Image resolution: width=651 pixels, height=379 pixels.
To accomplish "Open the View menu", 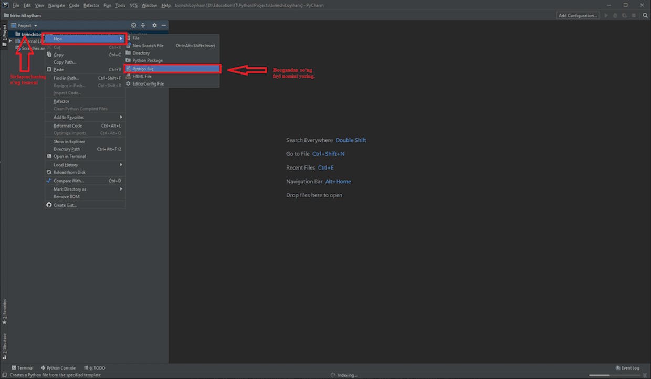I will click(x=39, y=5).
